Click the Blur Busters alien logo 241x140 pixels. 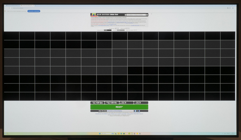[x=94, y=15]
